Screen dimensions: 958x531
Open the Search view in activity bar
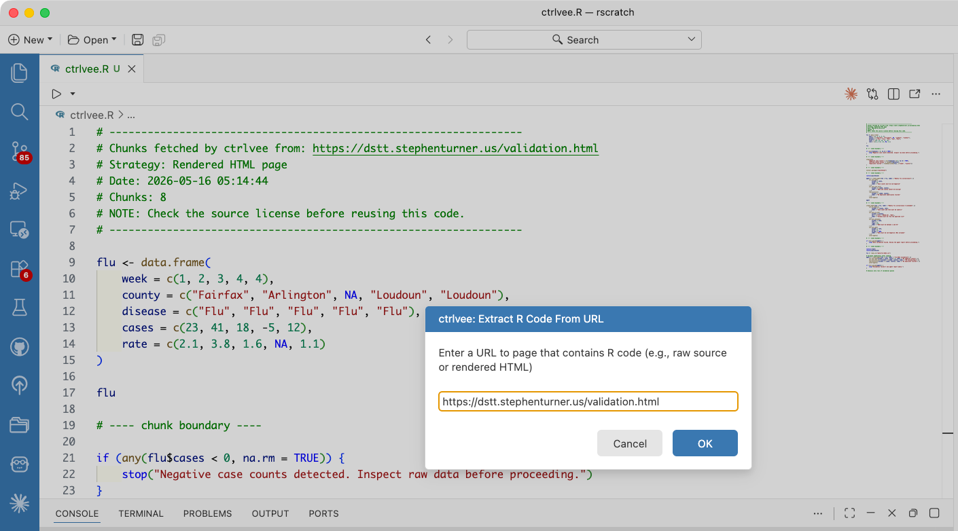(x=19, y=112)
